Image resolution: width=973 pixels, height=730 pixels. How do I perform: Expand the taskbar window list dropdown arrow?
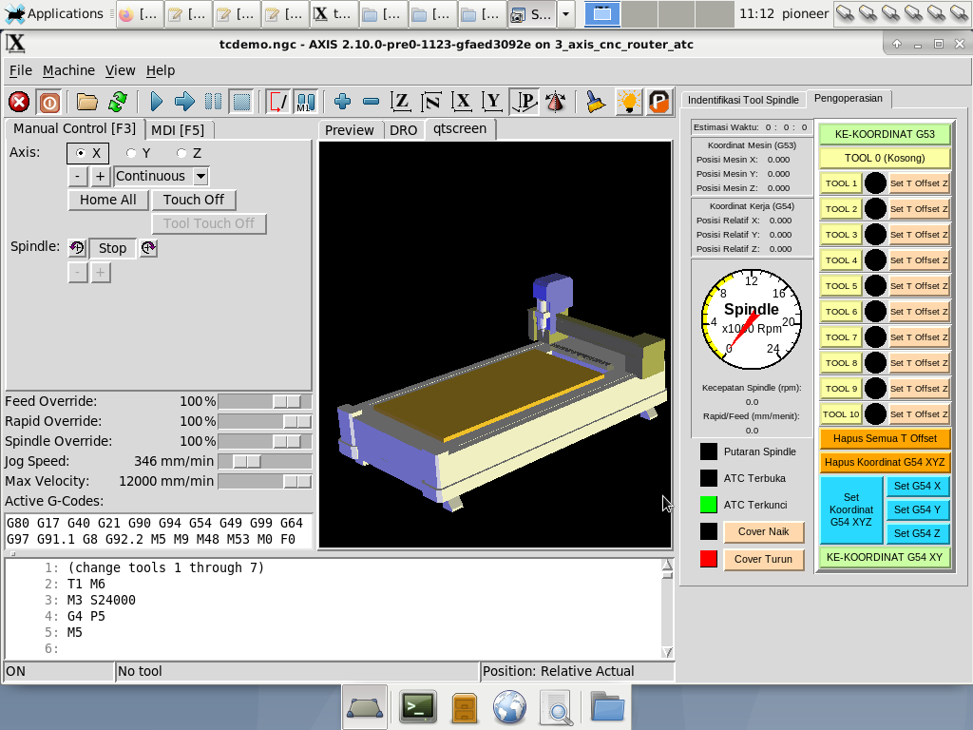566,14
